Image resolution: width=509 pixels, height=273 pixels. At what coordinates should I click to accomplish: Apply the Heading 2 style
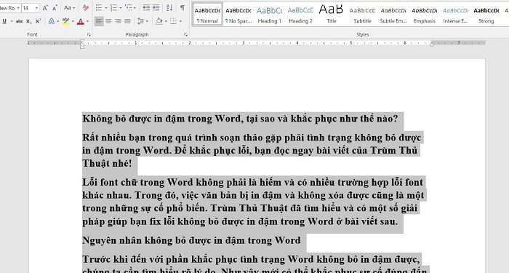tap(300, 15)
